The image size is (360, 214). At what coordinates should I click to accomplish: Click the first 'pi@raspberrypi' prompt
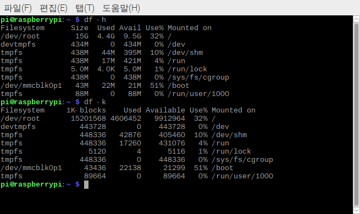[x=31, y=20]
